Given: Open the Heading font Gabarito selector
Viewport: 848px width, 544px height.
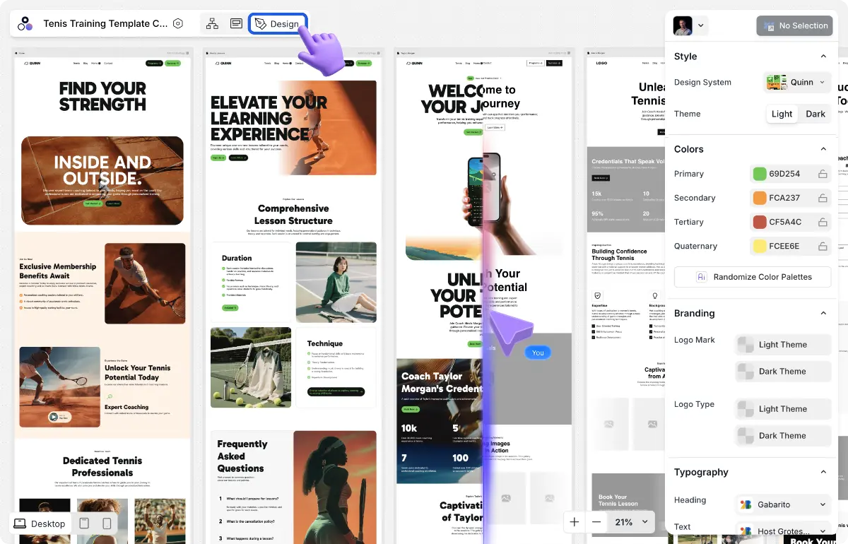Looking at the screenshot, I should click(x=783, y=504).
